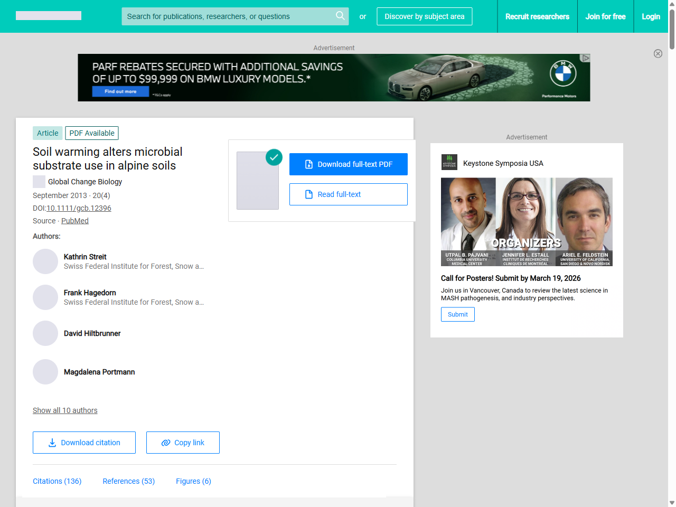Image resolution: width=676 pixels, height=507 pixels.
Task: Click Call for Posters headline
Action: [511, 278]
